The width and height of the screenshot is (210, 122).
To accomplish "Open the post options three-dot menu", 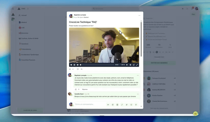I will (139, 16).
